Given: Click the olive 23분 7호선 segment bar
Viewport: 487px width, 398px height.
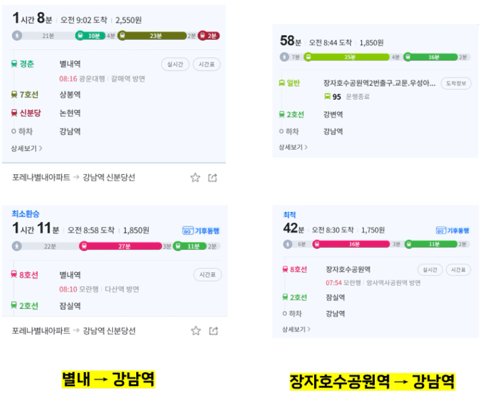Looking at the screenshot, I should [x=152, y=36].
